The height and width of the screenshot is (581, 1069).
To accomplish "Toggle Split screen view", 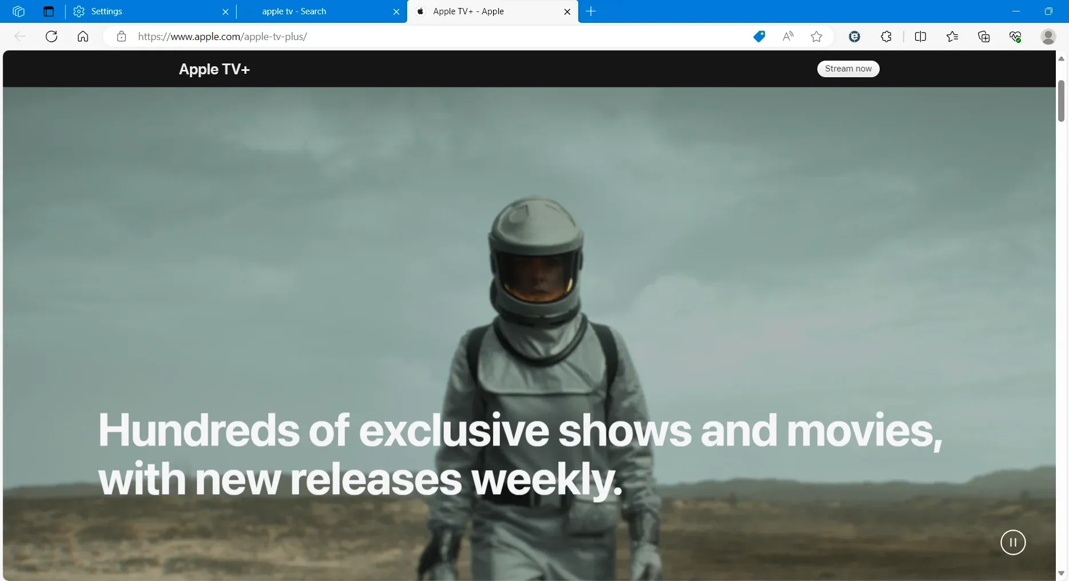I will click(x=920, y=37).
